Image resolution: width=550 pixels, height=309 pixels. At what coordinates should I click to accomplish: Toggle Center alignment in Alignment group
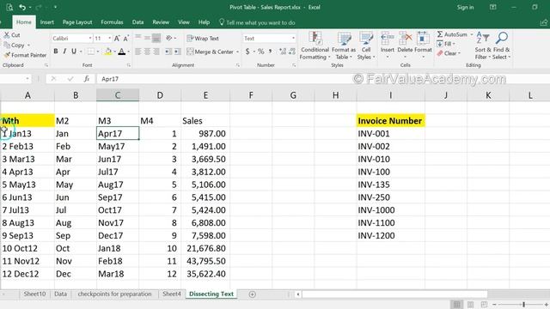pos(147,51)
